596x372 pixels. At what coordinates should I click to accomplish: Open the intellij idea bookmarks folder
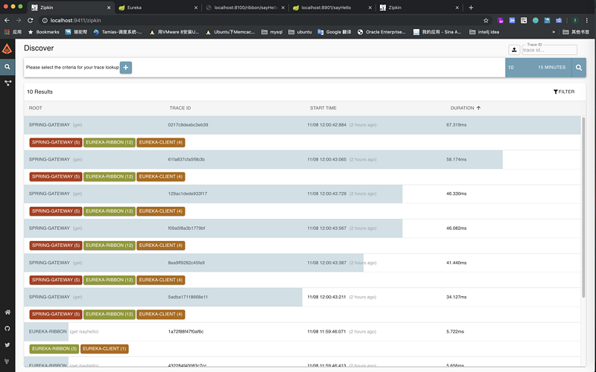pos(484,32)
